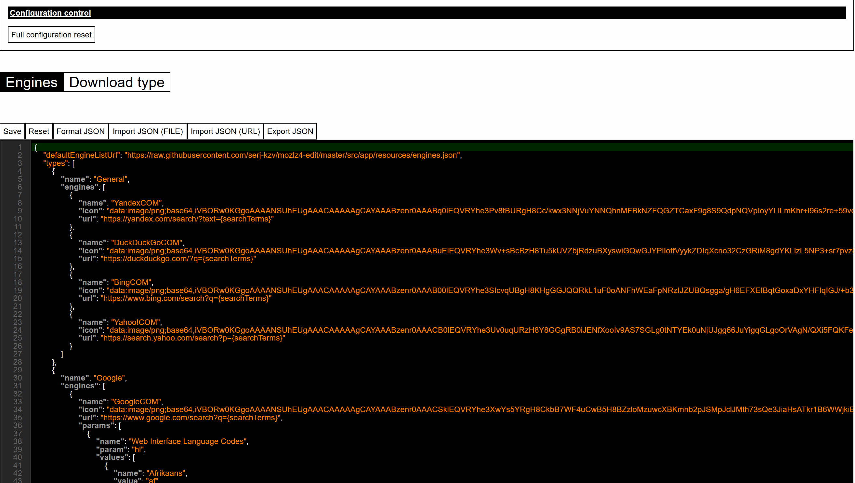Click the Yahoo!COM "icon" base64 data line
Screen dimensions: 855x483
click(466, 330)
